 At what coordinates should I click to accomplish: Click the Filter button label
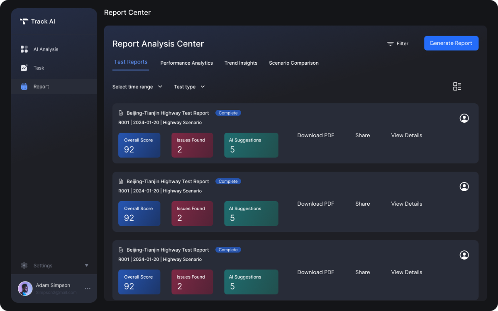[x=403, y=44]
